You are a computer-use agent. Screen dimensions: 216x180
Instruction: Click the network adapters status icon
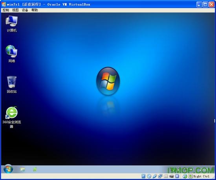(x=160, y=176)
